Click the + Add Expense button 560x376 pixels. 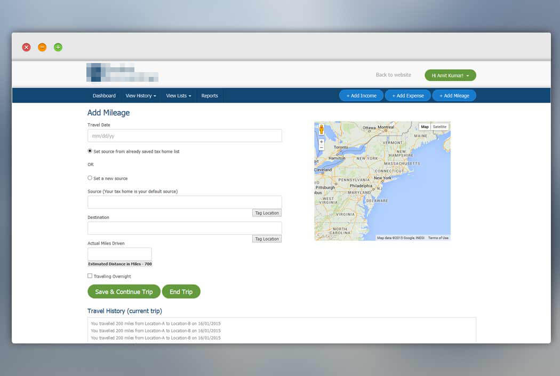pos(408,96)
